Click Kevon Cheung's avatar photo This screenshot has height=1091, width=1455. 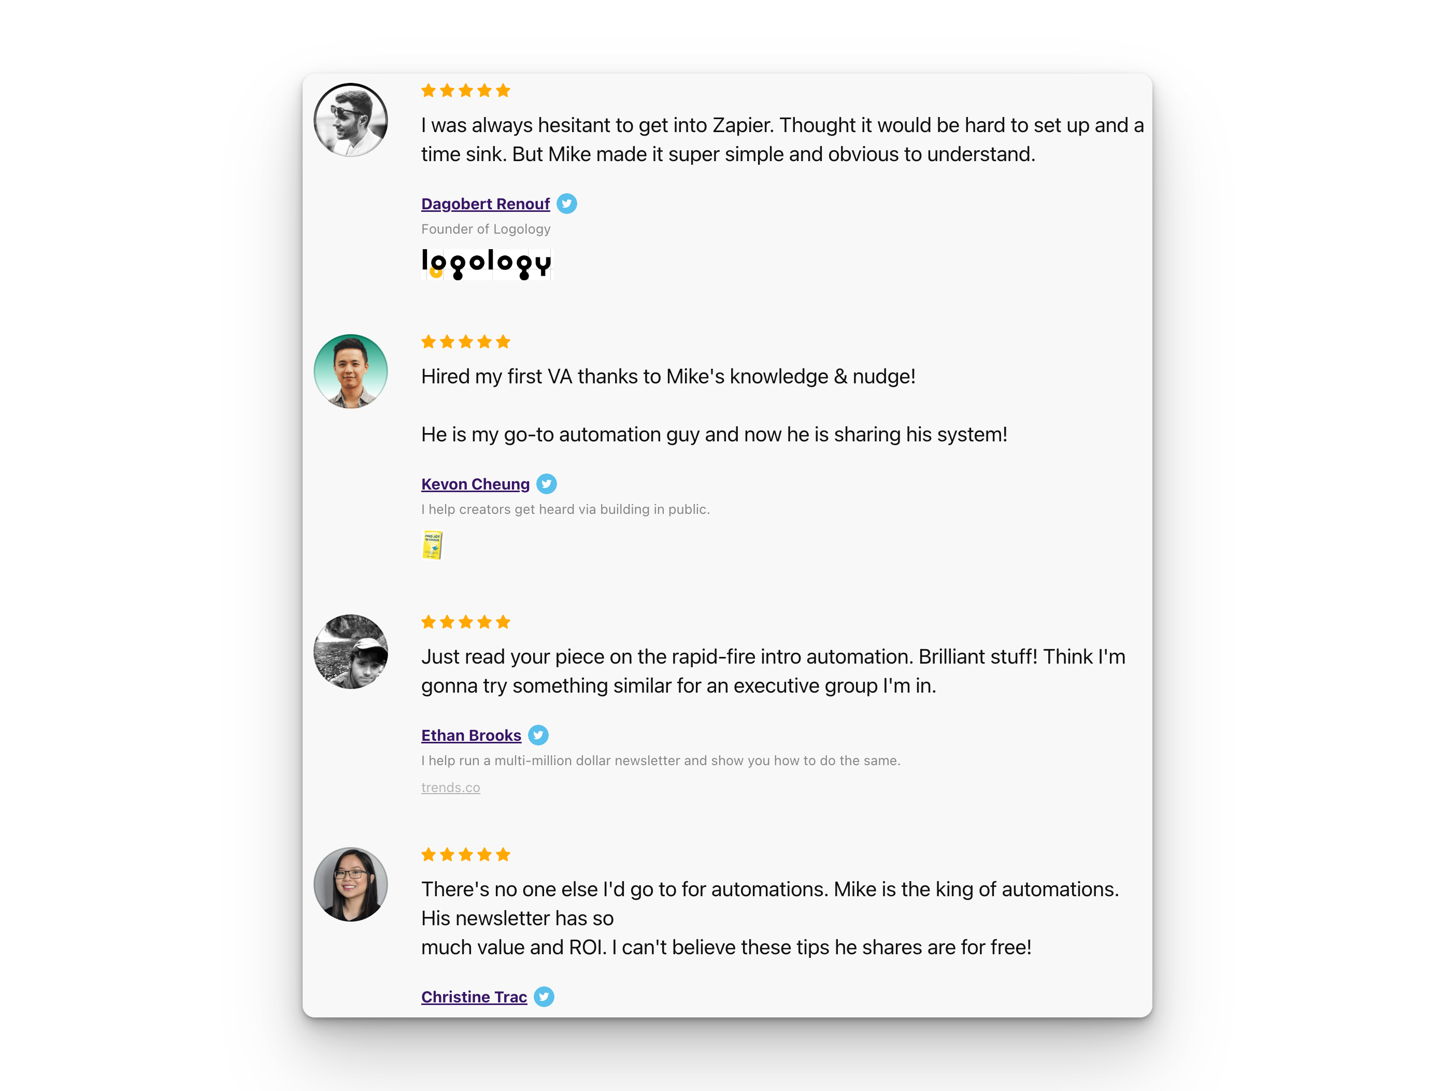(351, 371)
